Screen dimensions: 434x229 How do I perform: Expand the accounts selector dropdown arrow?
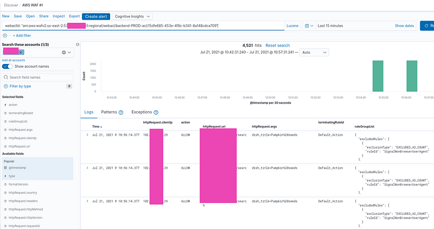[x=69, y=52]
